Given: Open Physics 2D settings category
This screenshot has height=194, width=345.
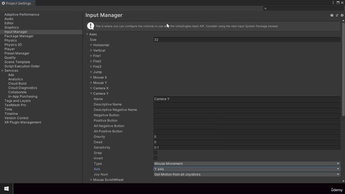Looking at the screenshot, I should point(13,45).
